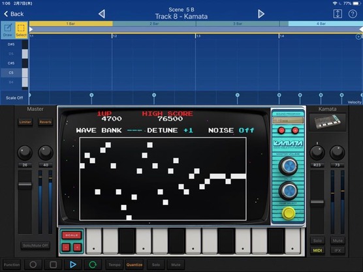Toggle the bottom bar Solo button
The height and width of the screenshot is (272, 363).
coord(156,265)
